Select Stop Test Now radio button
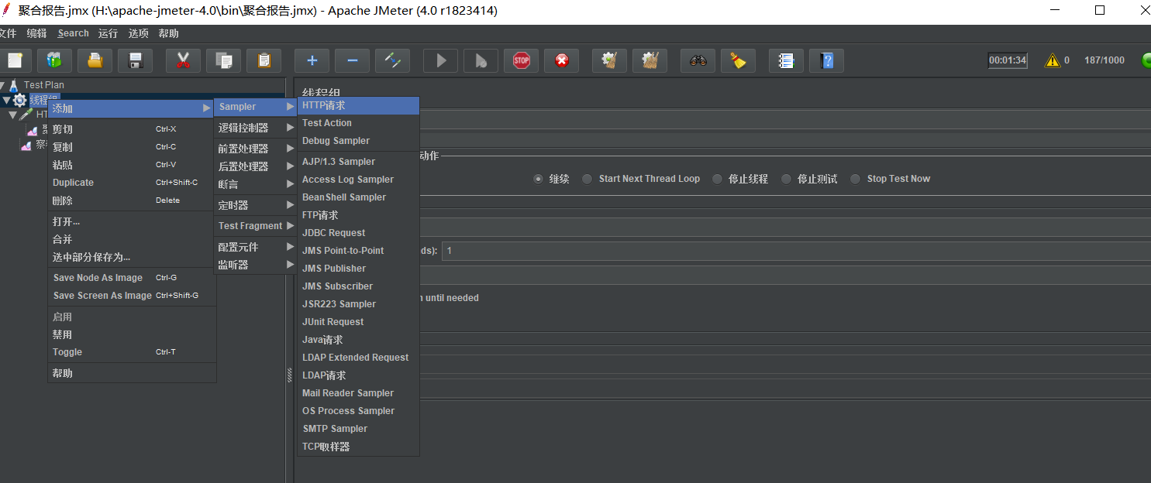 tap(856, 179)
